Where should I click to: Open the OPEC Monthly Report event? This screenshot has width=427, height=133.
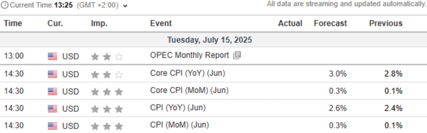[x=189, y=56]
